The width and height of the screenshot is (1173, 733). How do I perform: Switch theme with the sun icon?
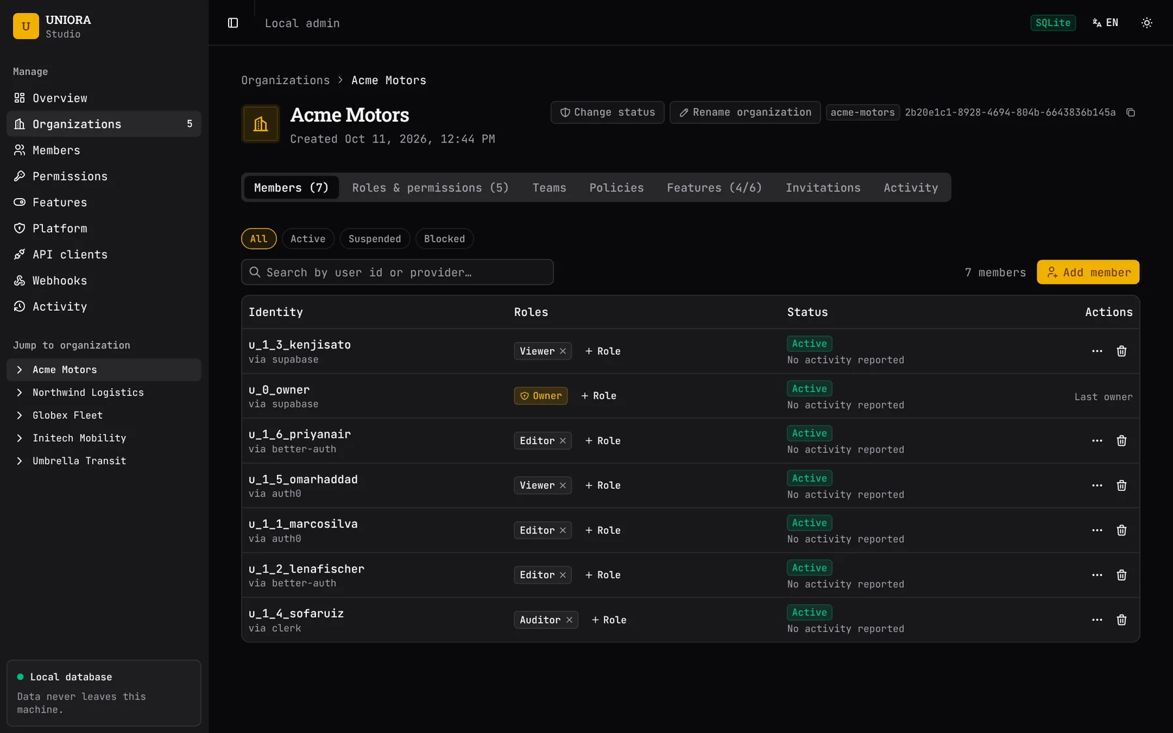[x=1146, y=23]
